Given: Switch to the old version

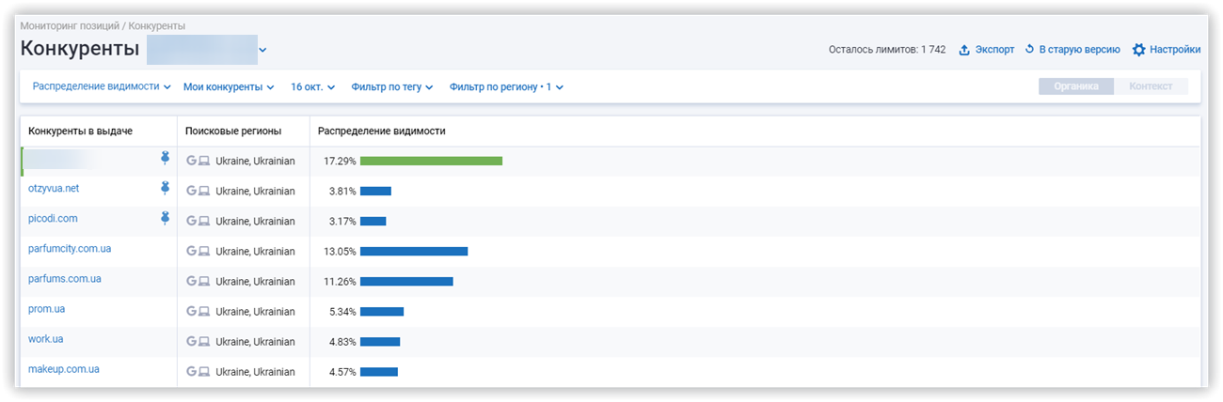Looking at the screenshot, I should (x=1072, y=50).
